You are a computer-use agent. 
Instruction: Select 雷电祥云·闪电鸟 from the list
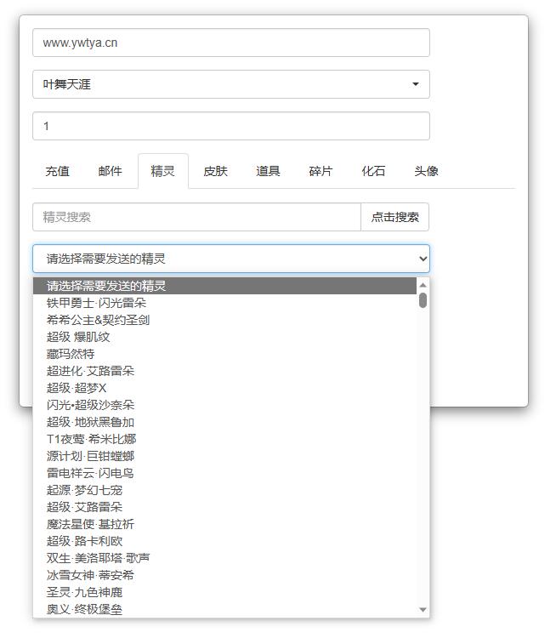click(x=224, y=473)
